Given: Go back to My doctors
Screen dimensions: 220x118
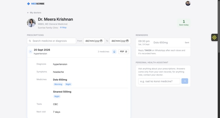Looking at the screenshot, I should point(34,13).
